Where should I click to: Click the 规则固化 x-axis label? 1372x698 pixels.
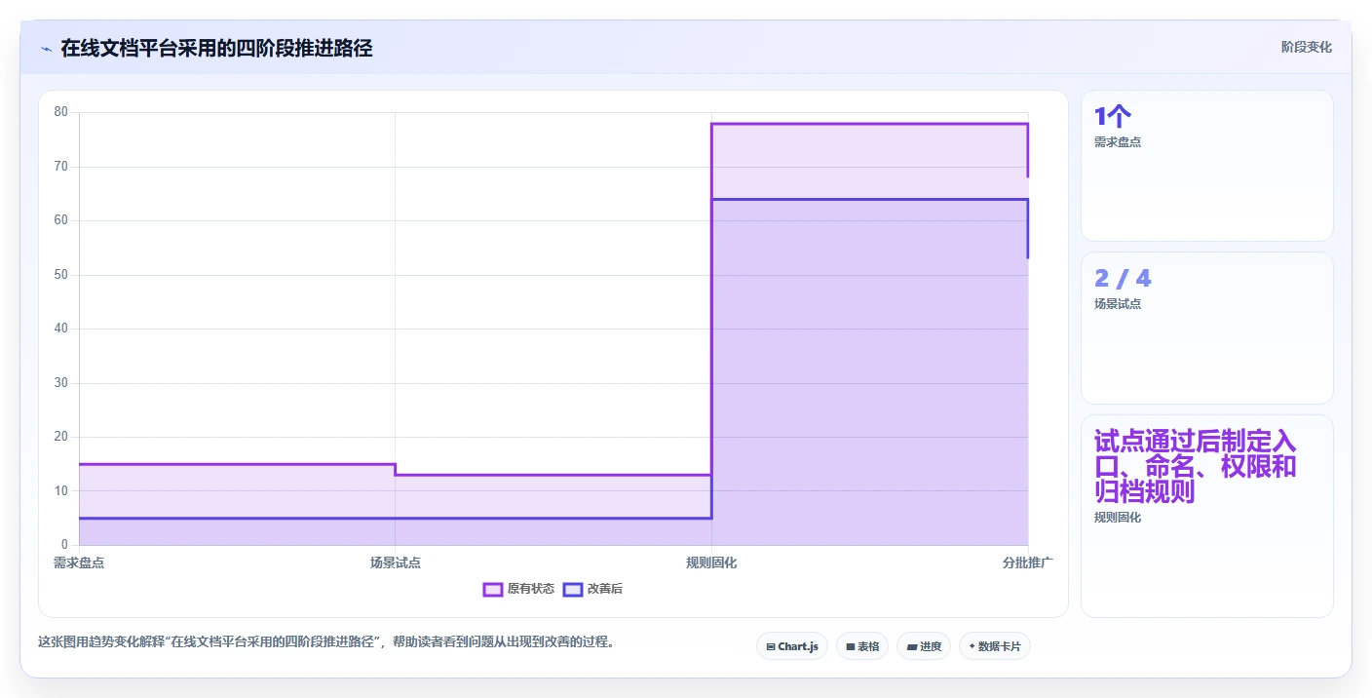(711, 562)
